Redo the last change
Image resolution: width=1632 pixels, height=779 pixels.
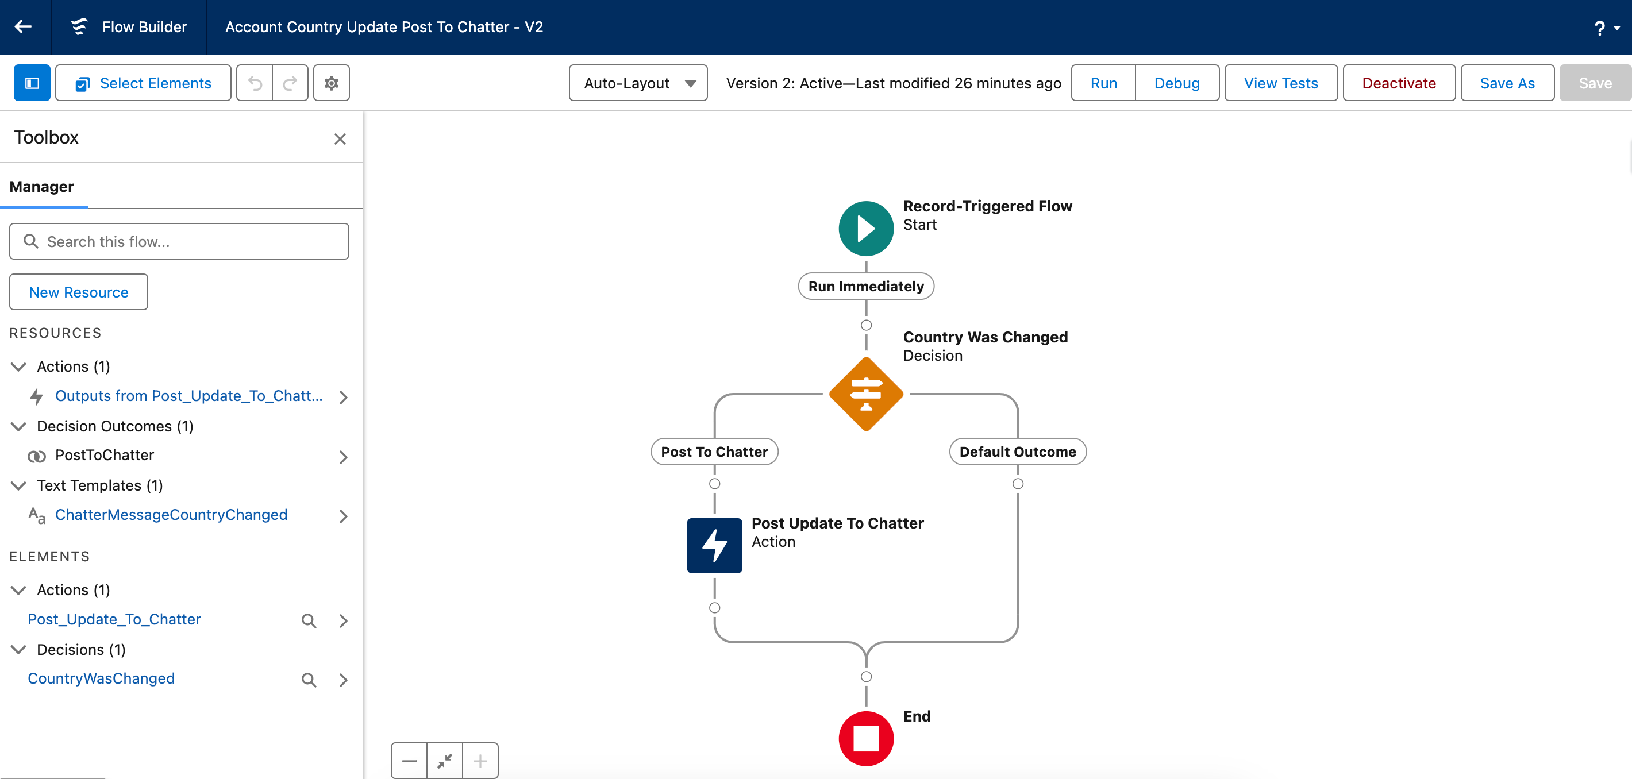(x=290, y=82)
